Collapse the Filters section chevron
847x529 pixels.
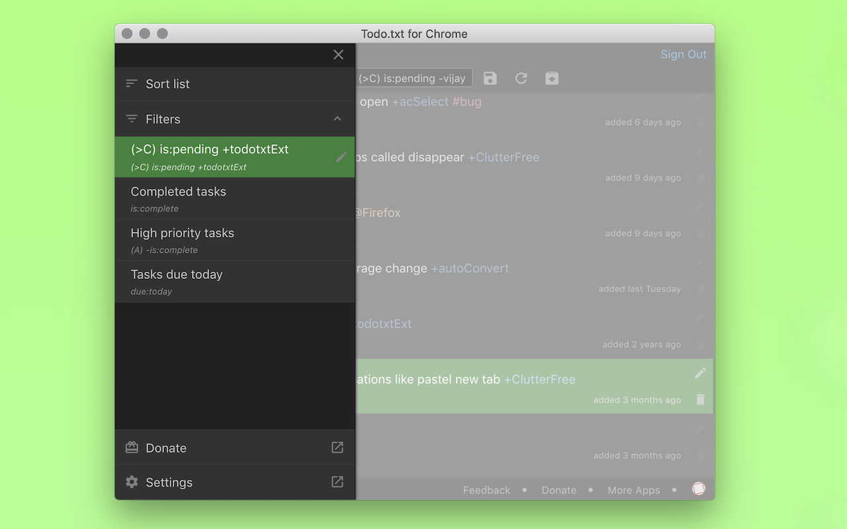coord(337,119)
